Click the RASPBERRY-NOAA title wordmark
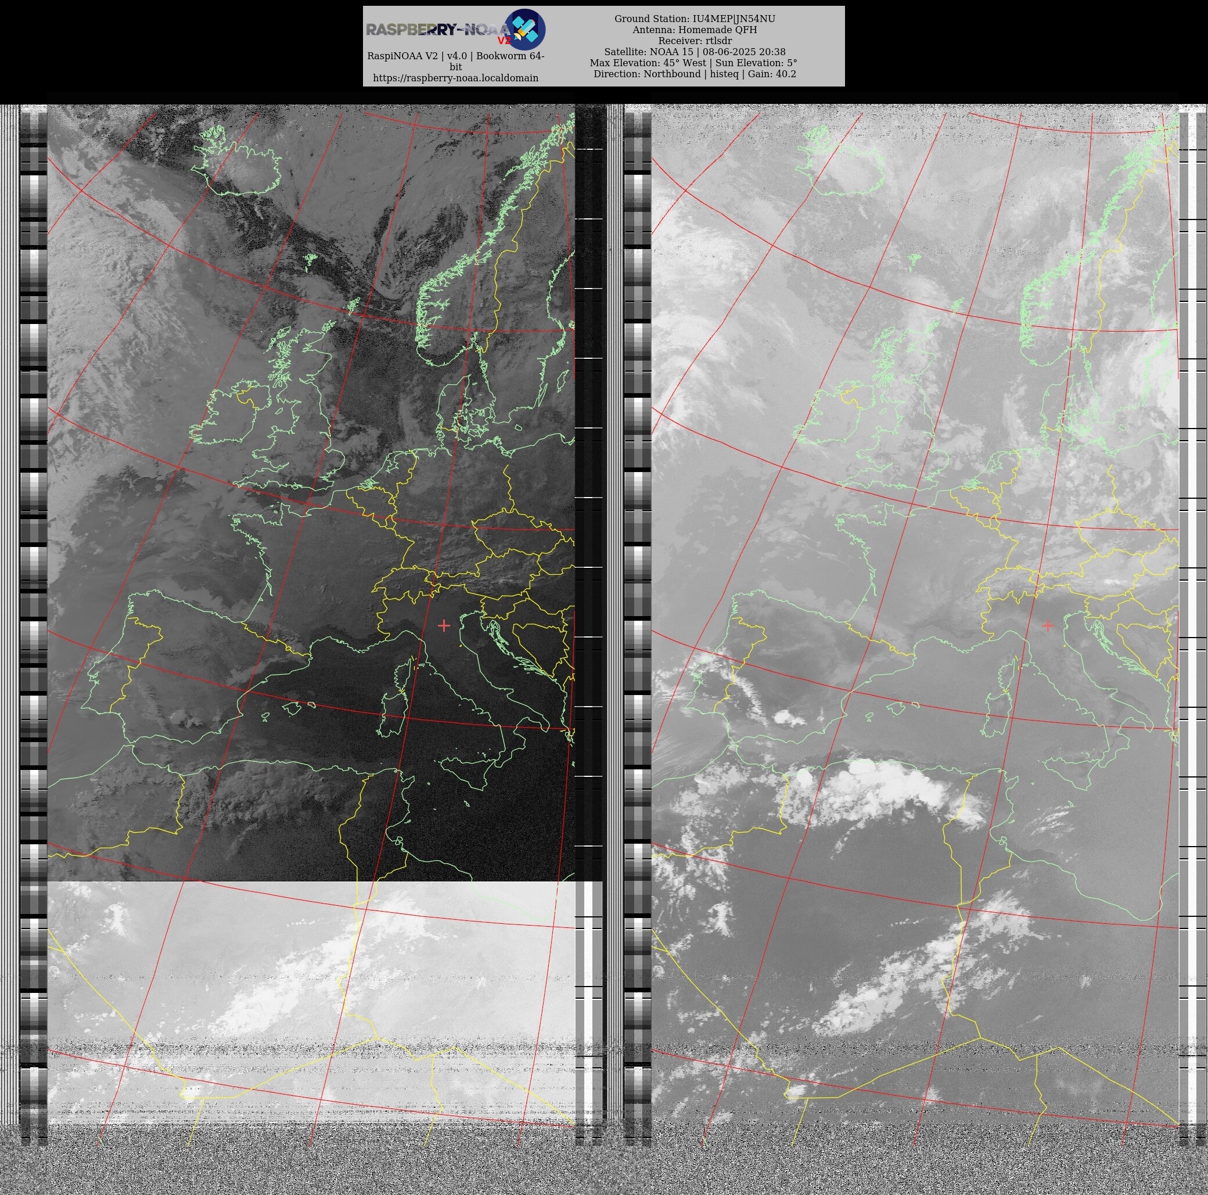The width and height of the screenshot is (1208, 1195). click(439, 30)
